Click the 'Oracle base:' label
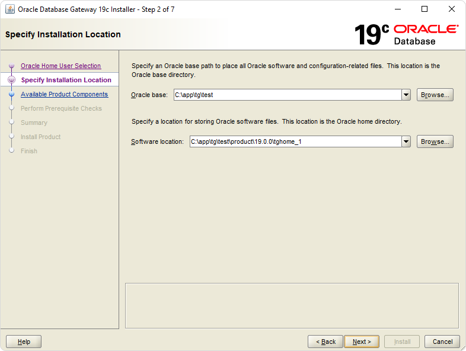The image size is (466, 351). coord(149,95)
